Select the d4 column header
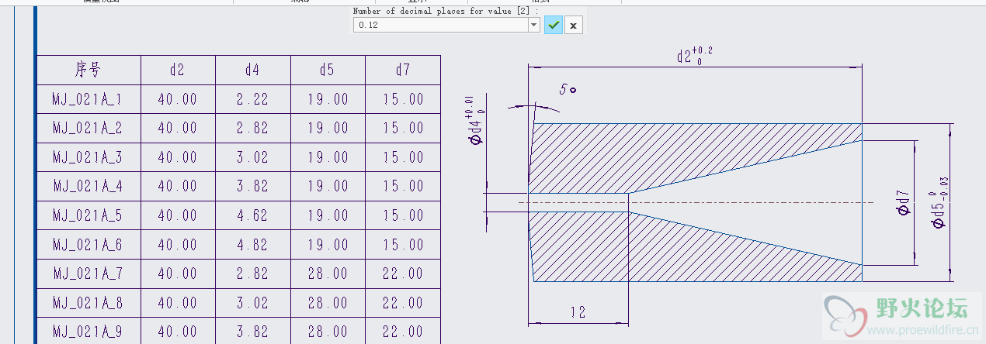 (x=253, y=70)
